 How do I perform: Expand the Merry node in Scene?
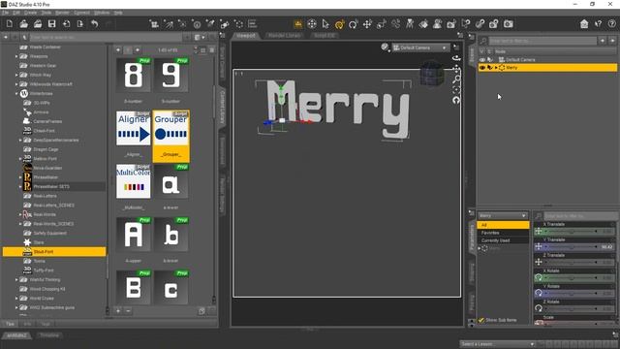coord(496,68)
